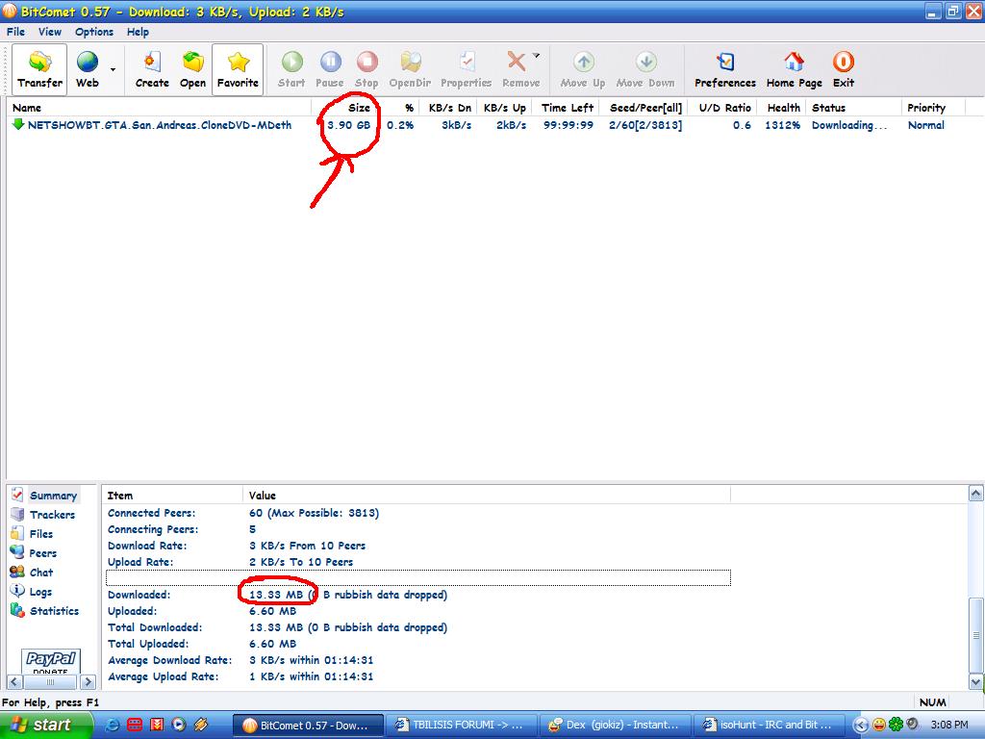The height and width of the screenshot is (739, 985).
Task: Visit the BitComet Home Page
Action: click(794, 69)
